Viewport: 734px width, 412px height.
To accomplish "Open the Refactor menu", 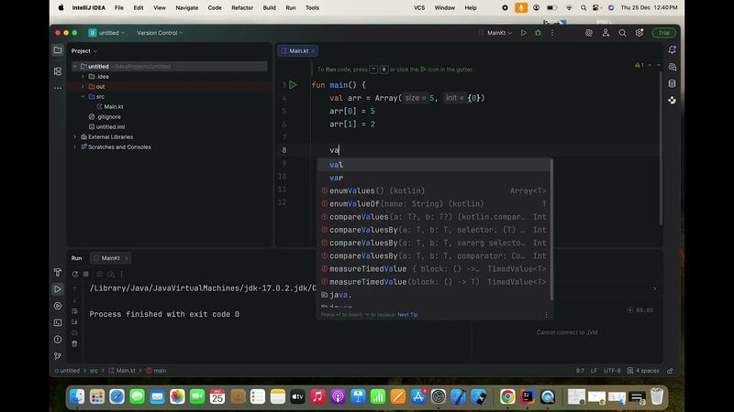I will [242, 7].
